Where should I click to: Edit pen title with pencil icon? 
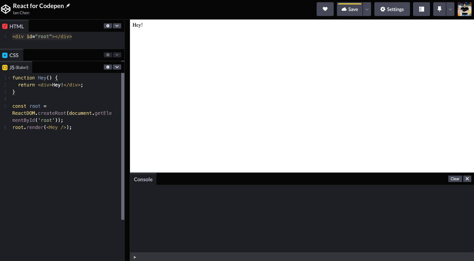coord(68,6)
